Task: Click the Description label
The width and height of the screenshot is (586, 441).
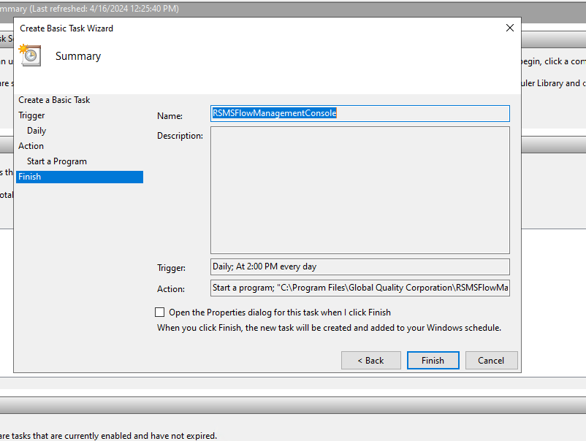Action: 180,136
